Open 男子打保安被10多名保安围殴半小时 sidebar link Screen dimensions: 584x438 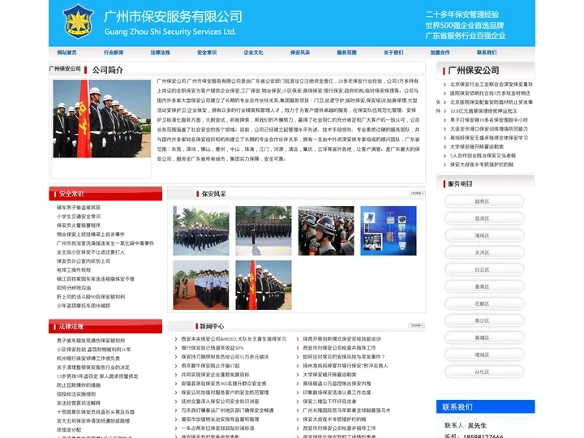point(488,120)
